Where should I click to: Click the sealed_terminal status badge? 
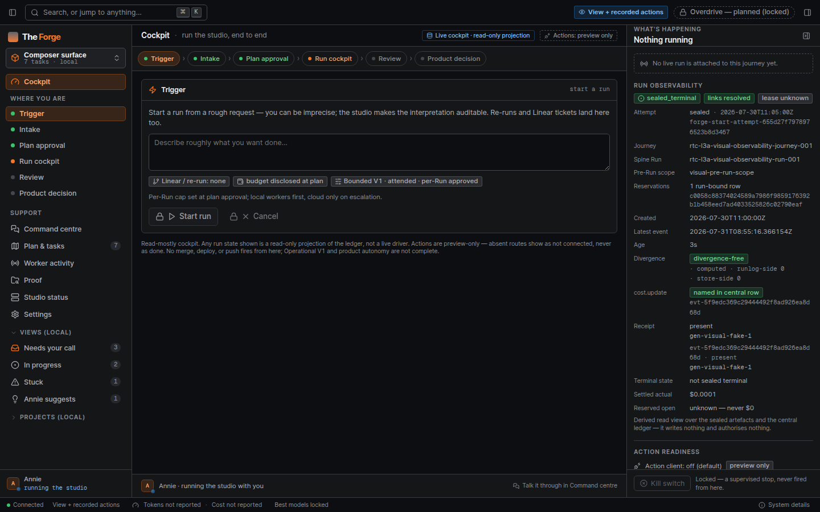(x=667, y=98)
